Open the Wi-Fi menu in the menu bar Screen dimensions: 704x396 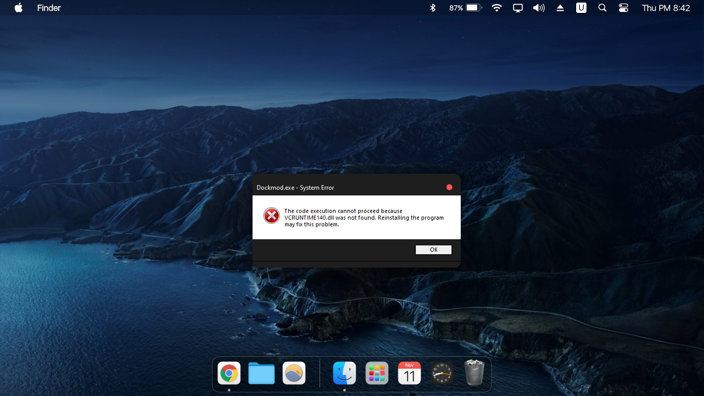coord(496,8)
